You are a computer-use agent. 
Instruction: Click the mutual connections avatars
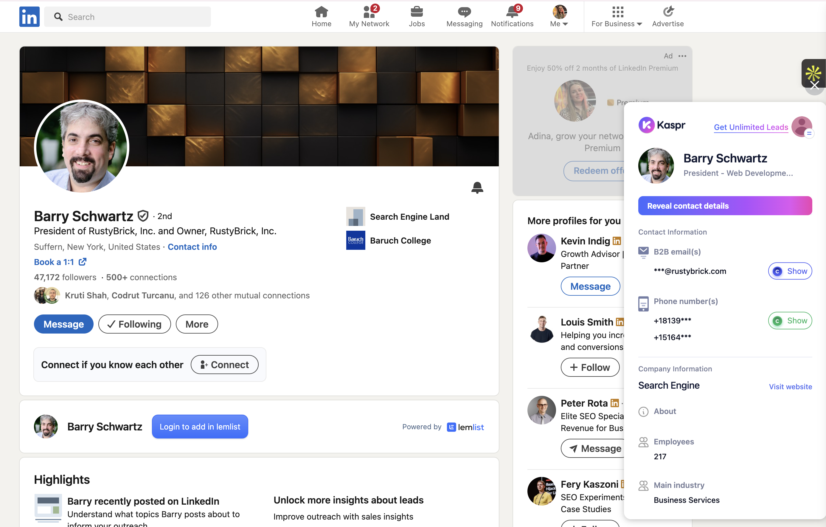[x=47, y=295]
